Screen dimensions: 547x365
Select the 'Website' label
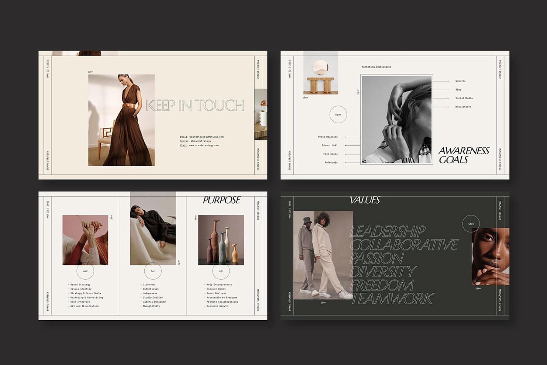[460, 81]
